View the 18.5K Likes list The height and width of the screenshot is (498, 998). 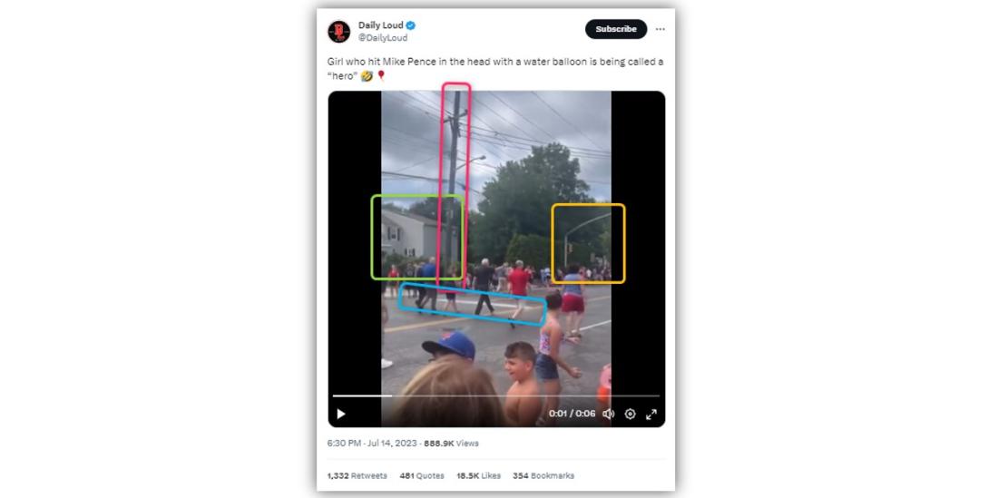(x=478, y=475)
